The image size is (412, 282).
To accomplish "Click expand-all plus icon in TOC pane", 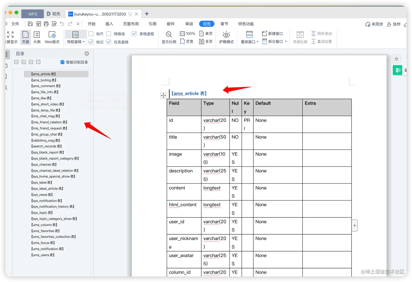I will (x=31, y=62).
